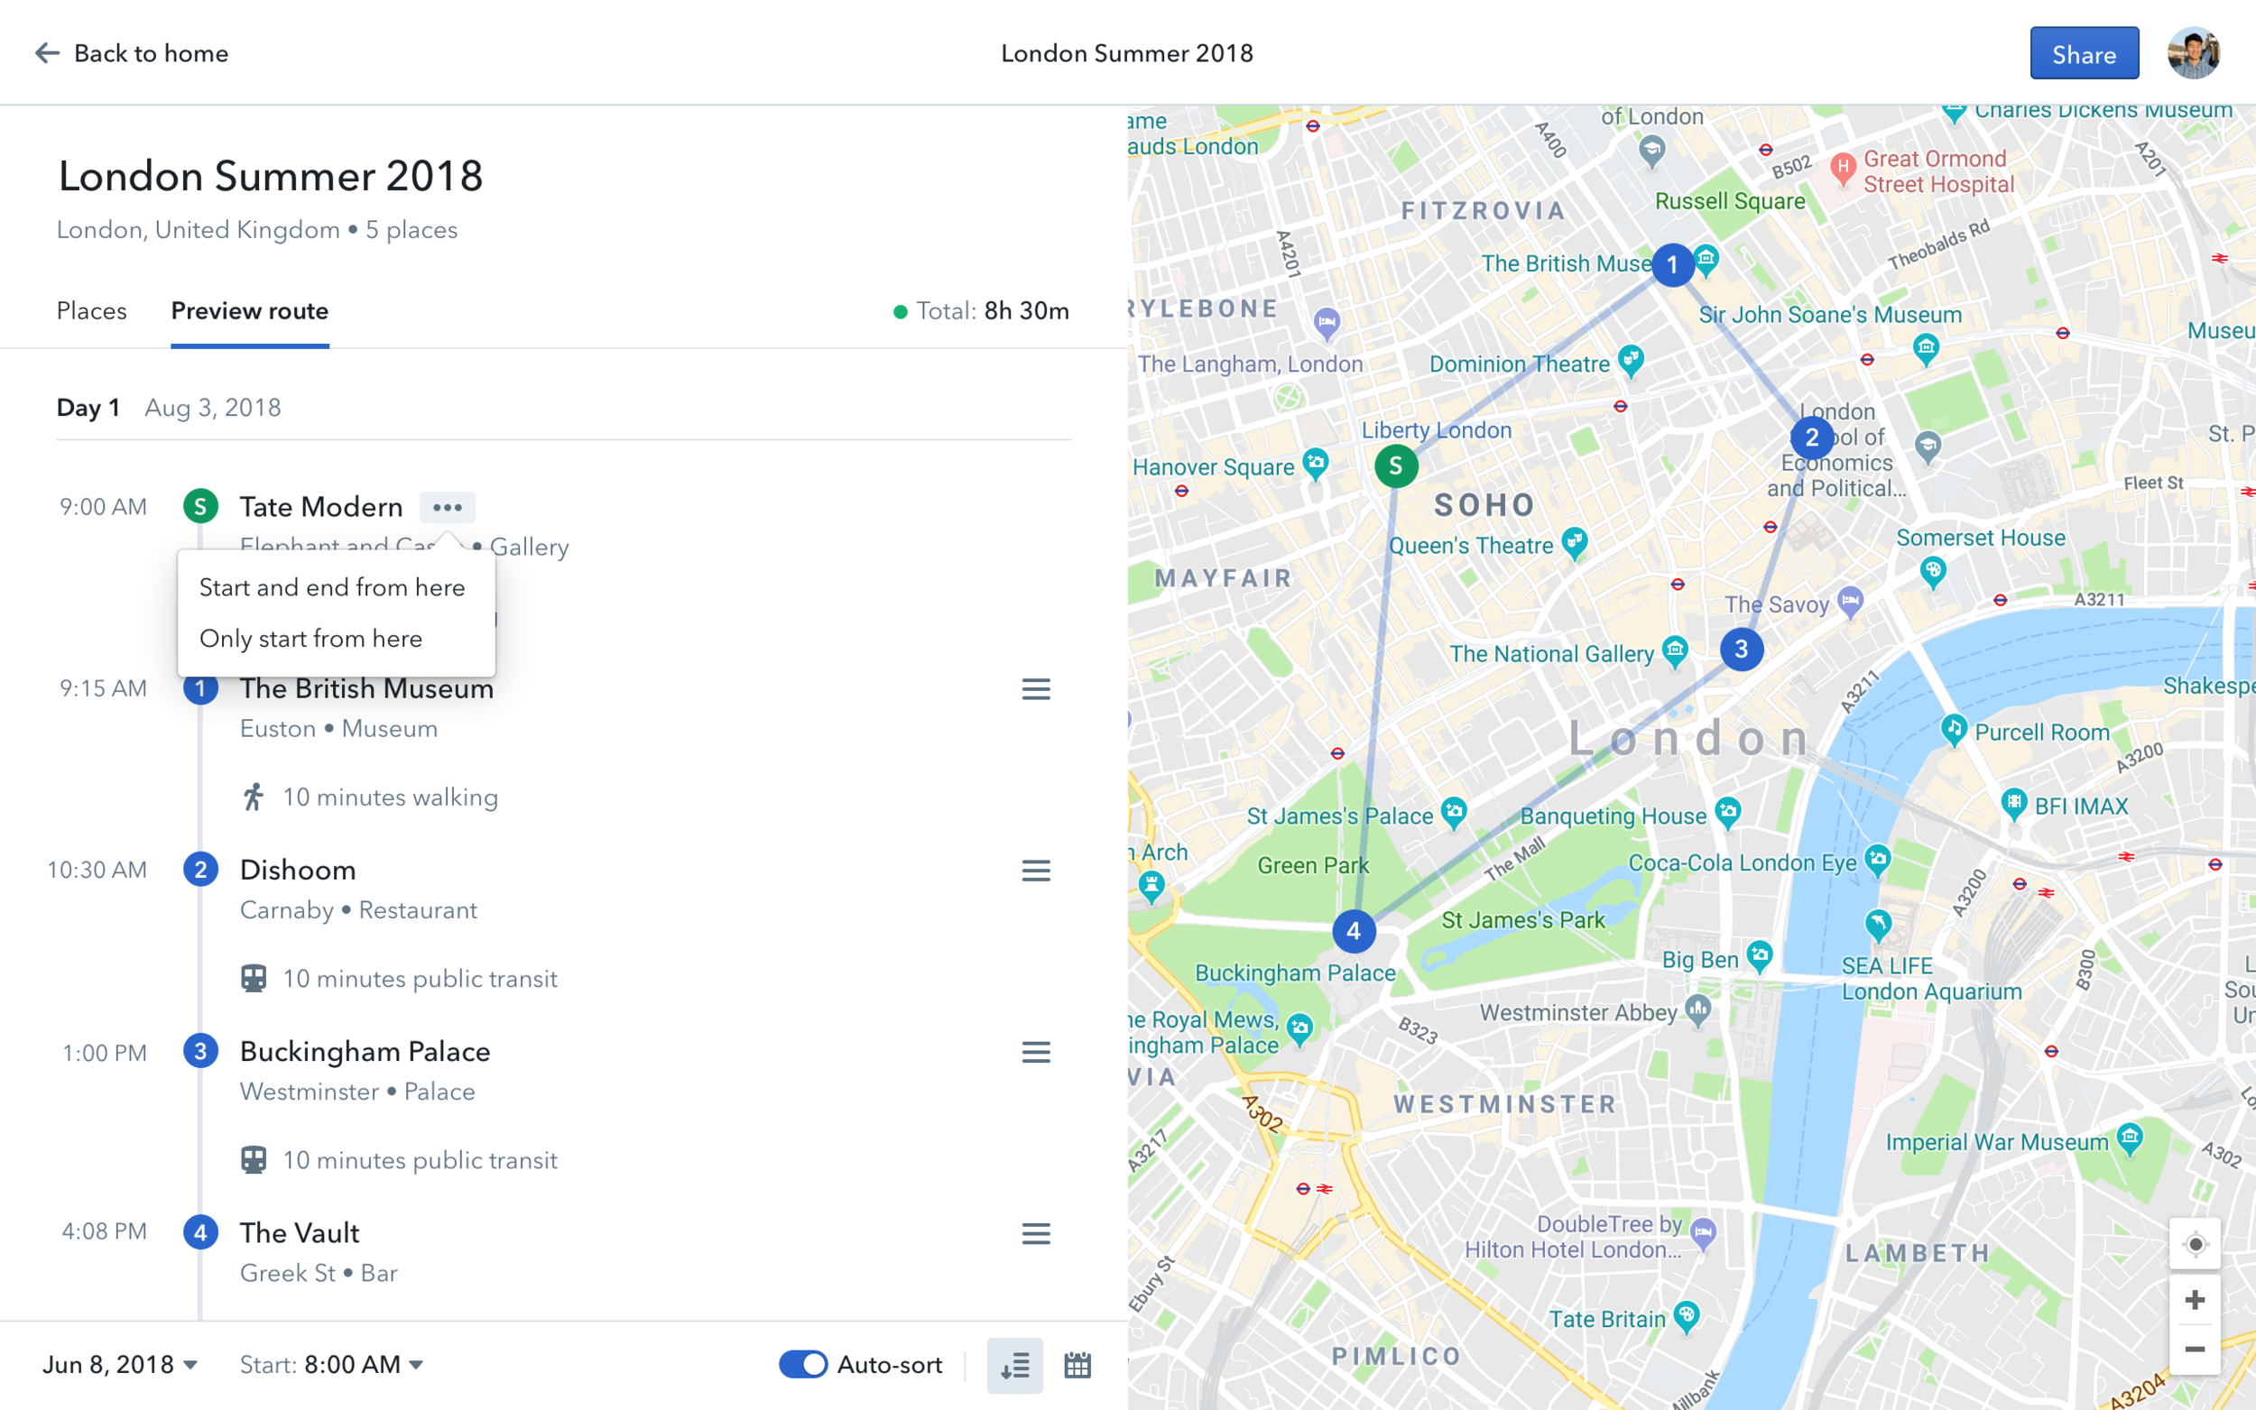Open the Jun 8, 2018 date dropdown
Viewport: 2256px width, 1410px height.
119,1365
